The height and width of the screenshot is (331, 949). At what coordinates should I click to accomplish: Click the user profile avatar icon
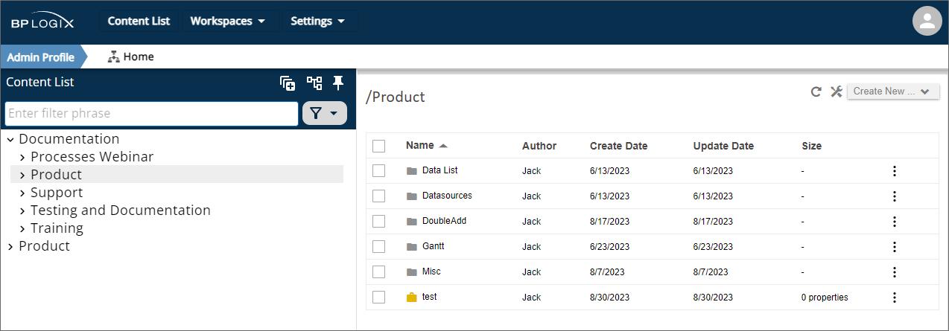[927, 21]
